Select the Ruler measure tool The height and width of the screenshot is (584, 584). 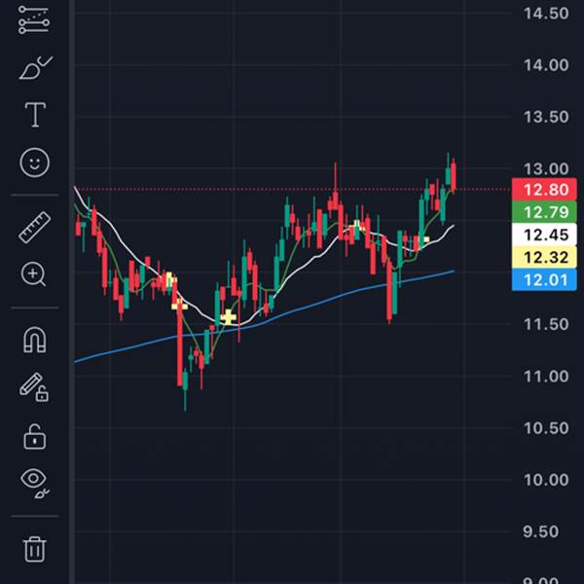click(35, 227)
